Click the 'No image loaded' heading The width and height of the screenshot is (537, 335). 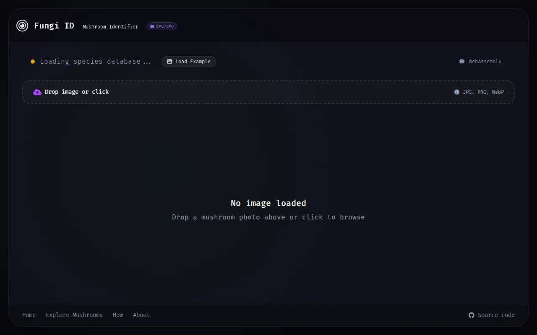click(x=268, y=203)
